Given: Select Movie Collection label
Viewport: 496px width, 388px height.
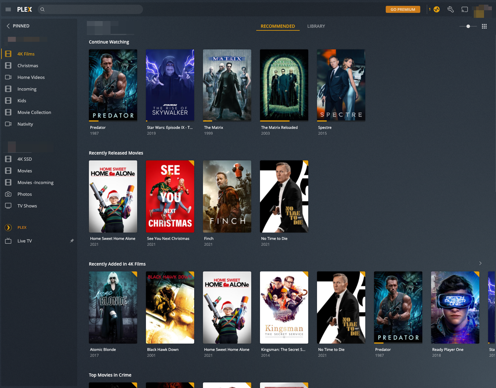Looking at the screenshot, I should tap(34, 112).
